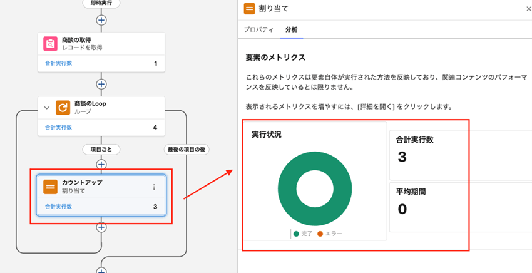
Task: Add an element below the 即時実行 label
Action: coord(101,19)
